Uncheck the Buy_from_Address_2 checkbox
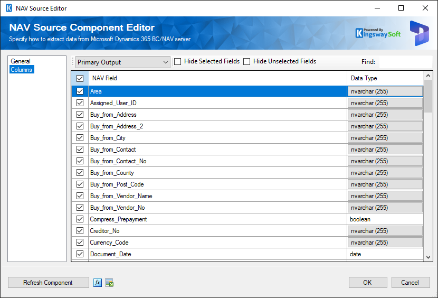 pos(80,126)
